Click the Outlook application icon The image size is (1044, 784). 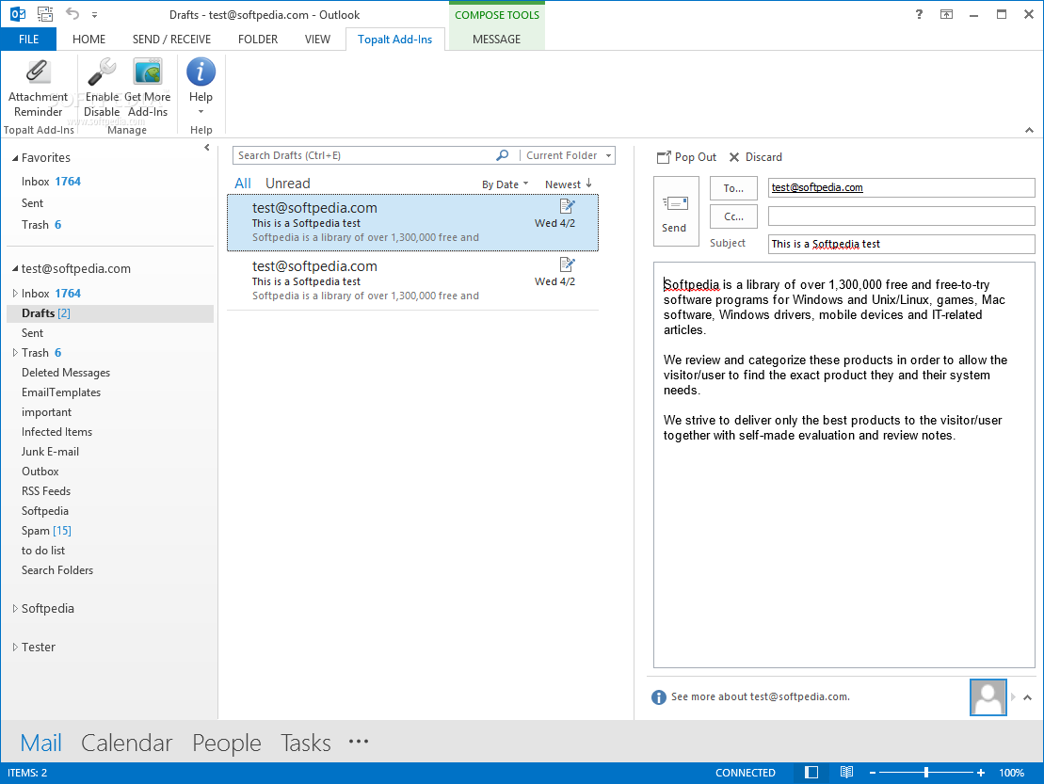tap(18, 14)
